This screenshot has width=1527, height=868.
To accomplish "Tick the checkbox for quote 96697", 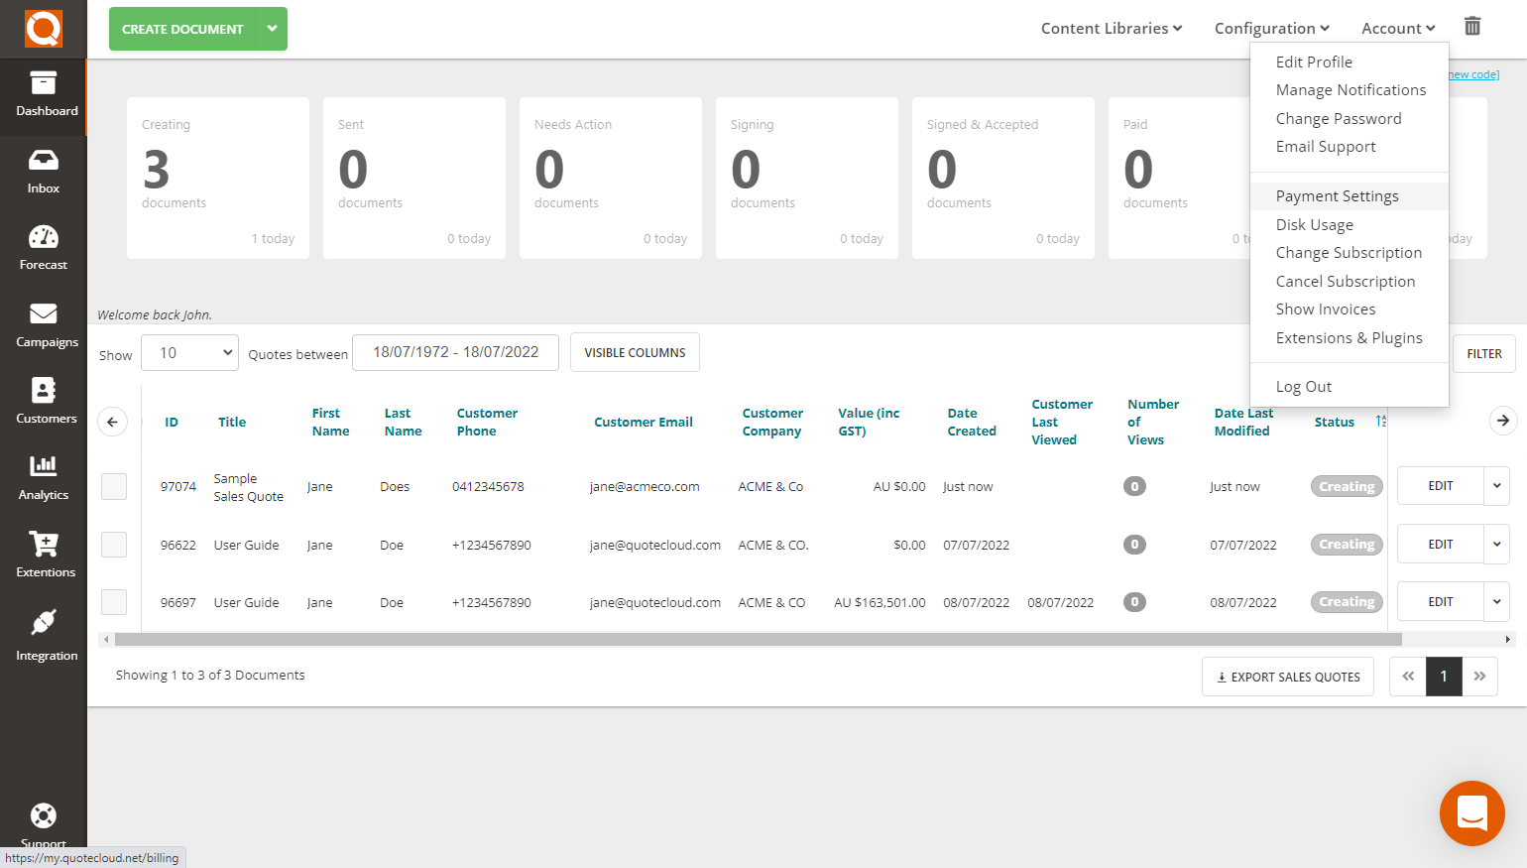I will coord(113,601).
